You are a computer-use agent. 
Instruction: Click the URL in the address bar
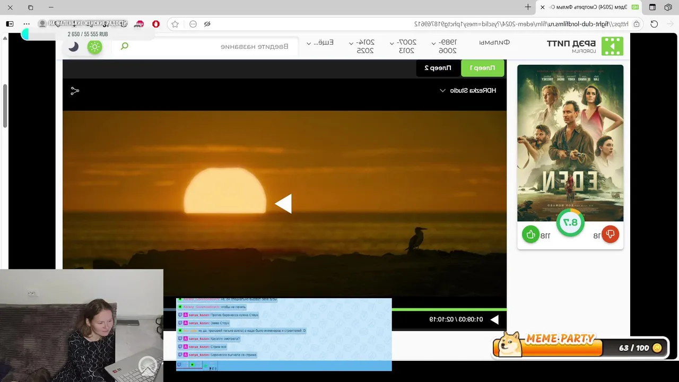(x=521, y=24)
